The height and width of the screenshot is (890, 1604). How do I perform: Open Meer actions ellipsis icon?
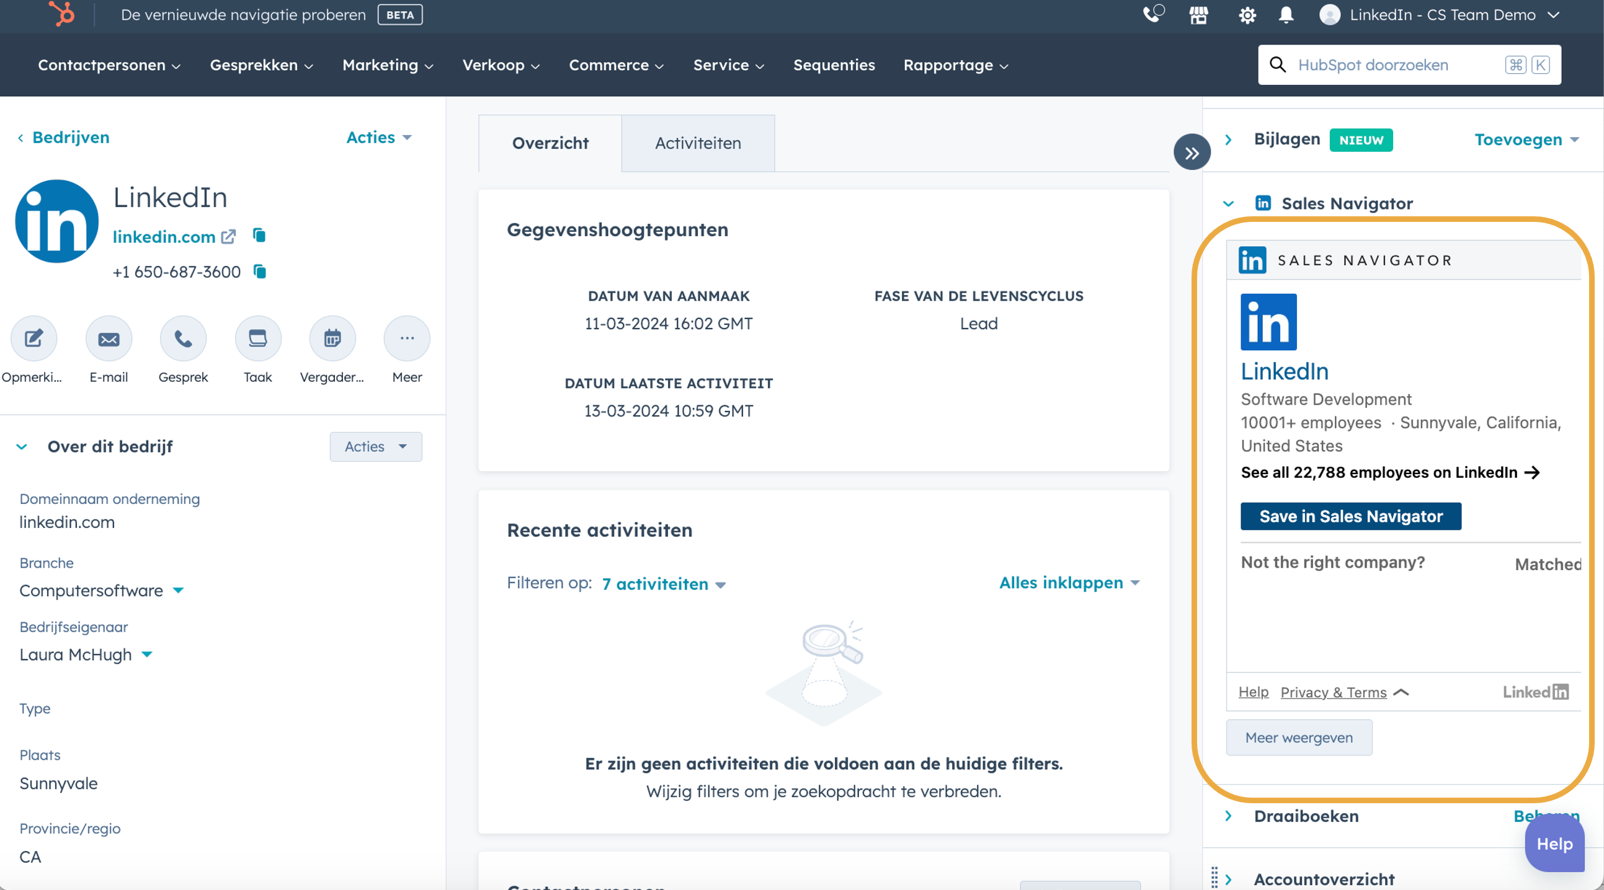pos(408,338)
